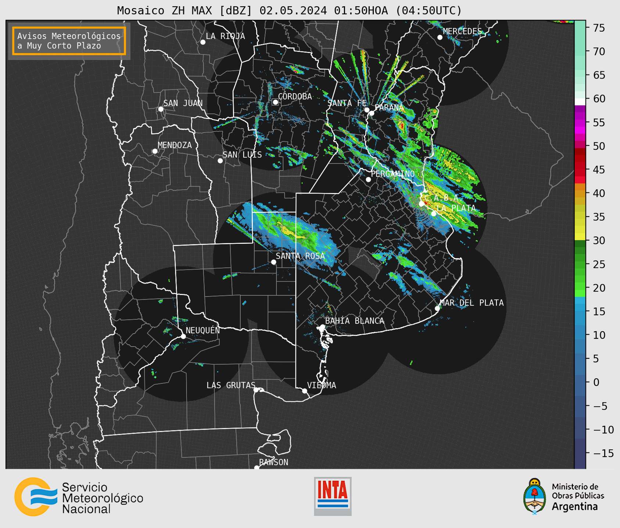Image resolution: width=620 pixels, height=528 pixels.
Task: Click the 75 dBZ mint band on colorbar
Action: click(580, 28)
